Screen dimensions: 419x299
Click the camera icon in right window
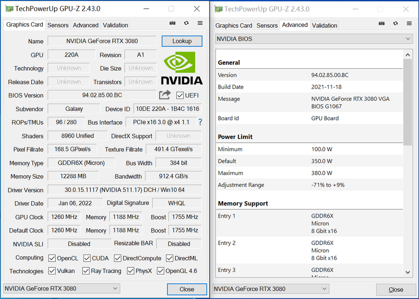click(382, 24)
